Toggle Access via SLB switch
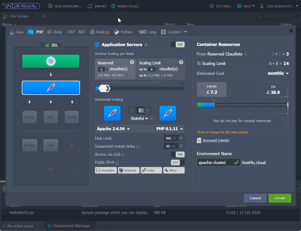The image size is (301, 231). coord(178,154)
